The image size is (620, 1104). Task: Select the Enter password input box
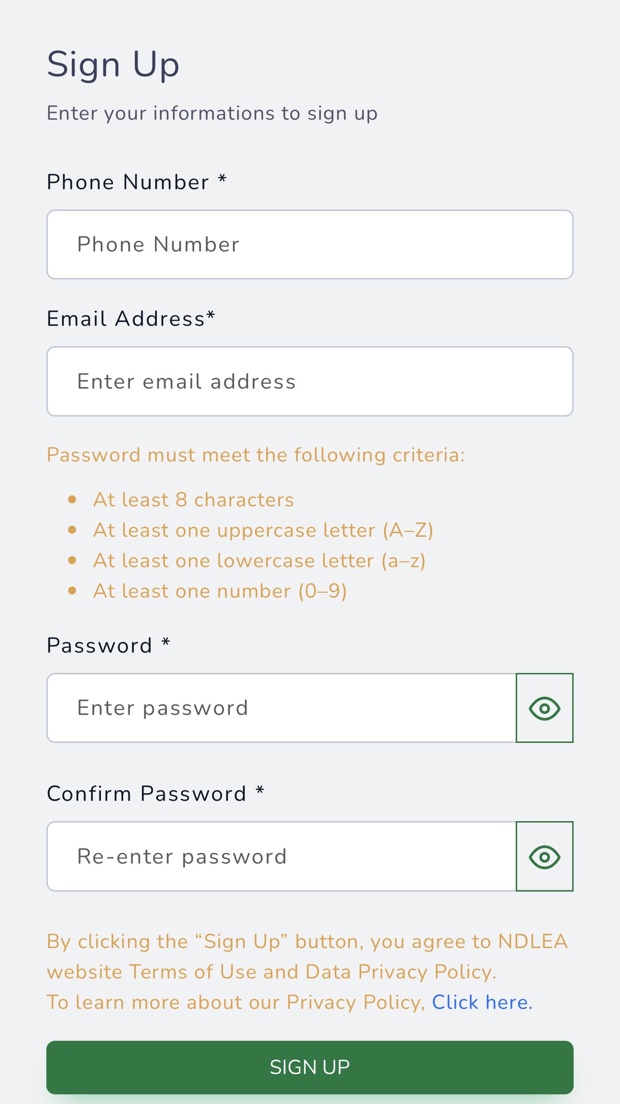click(x=282, y=708)
